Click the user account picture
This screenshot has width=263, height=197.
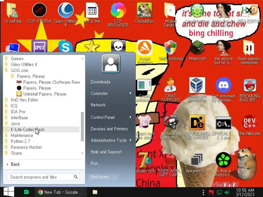[x=111, y=63]
